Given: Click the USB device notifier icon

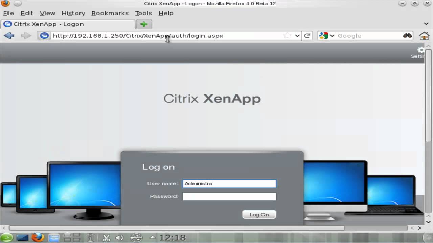Looking at the screenshot, I should (136, 238).
